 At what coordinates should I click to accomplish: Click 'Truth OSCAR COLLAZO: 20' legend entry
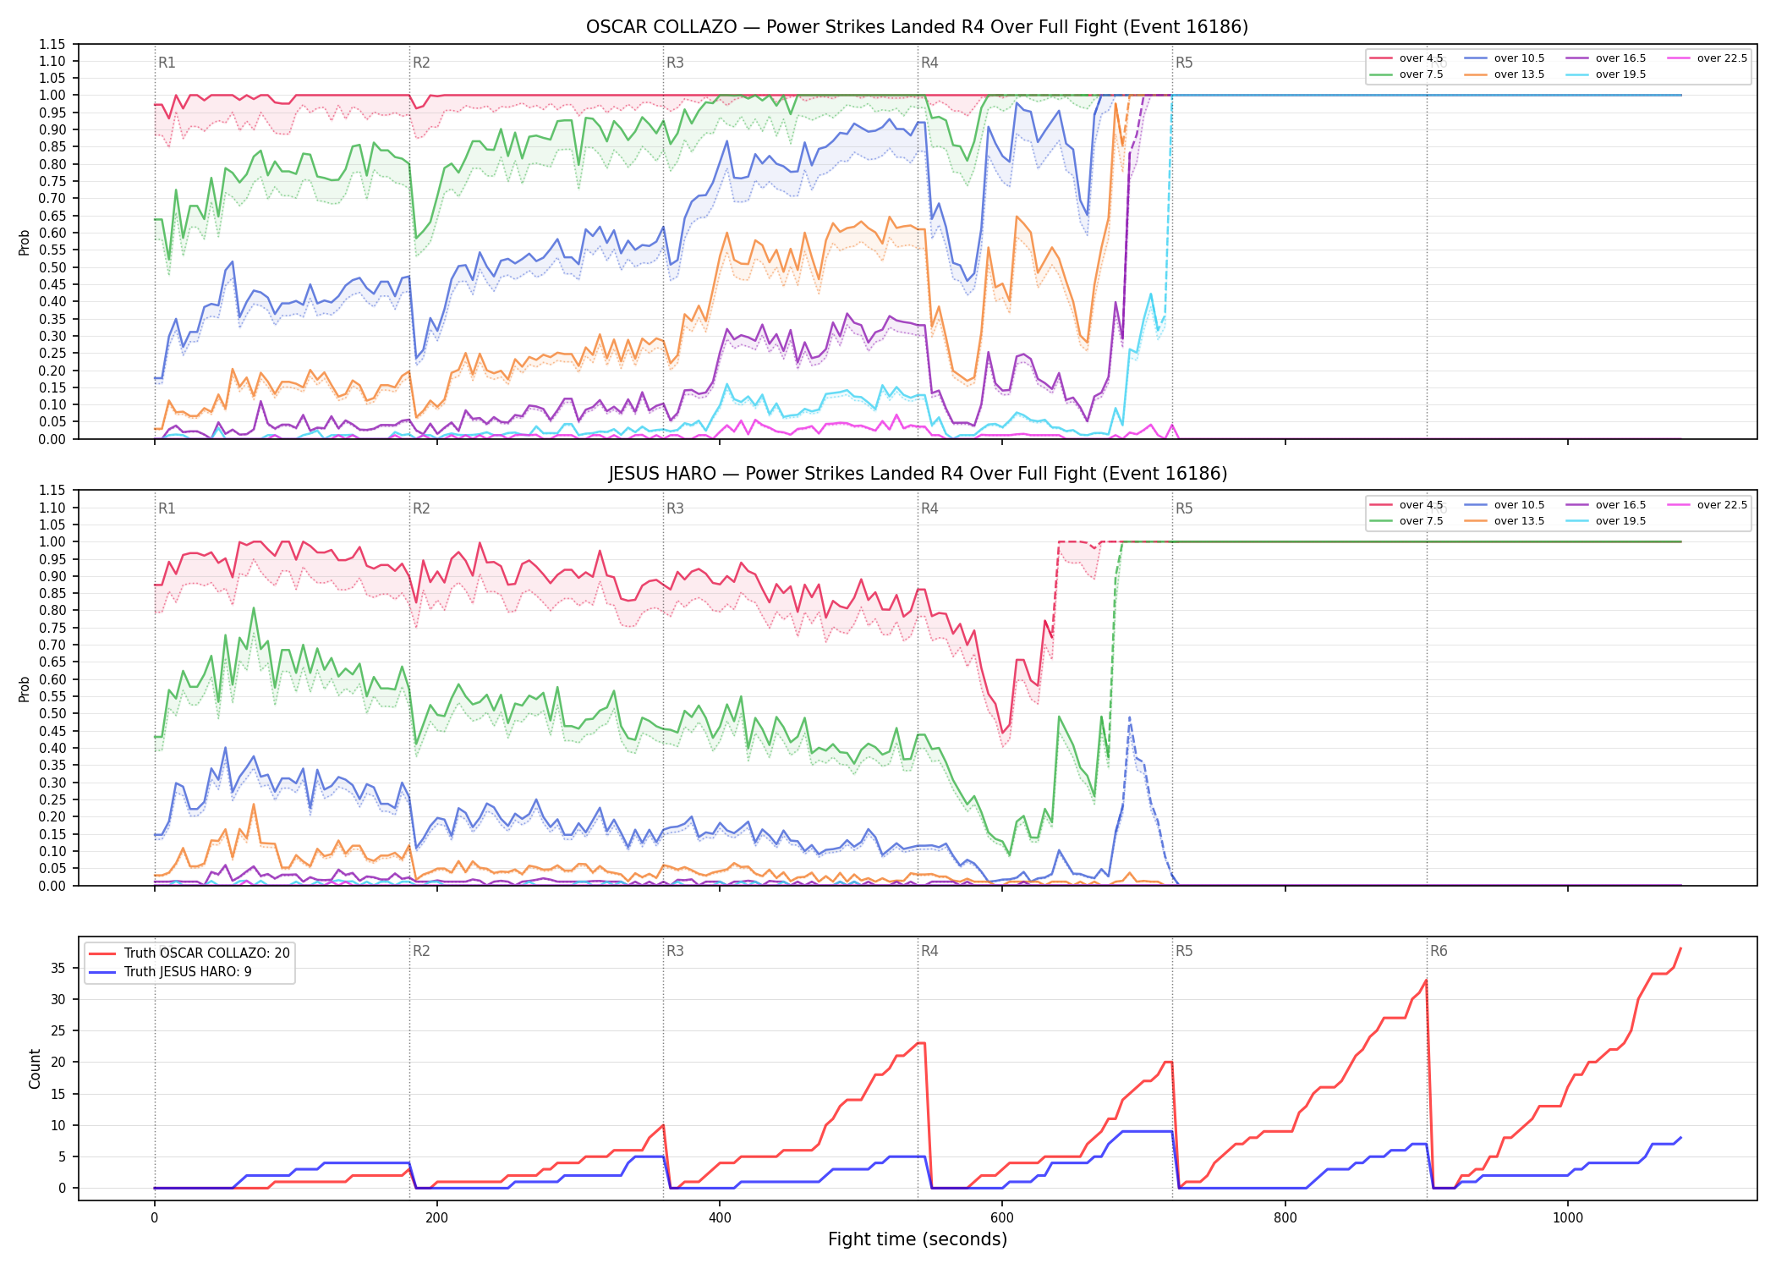tap(189, 953)
